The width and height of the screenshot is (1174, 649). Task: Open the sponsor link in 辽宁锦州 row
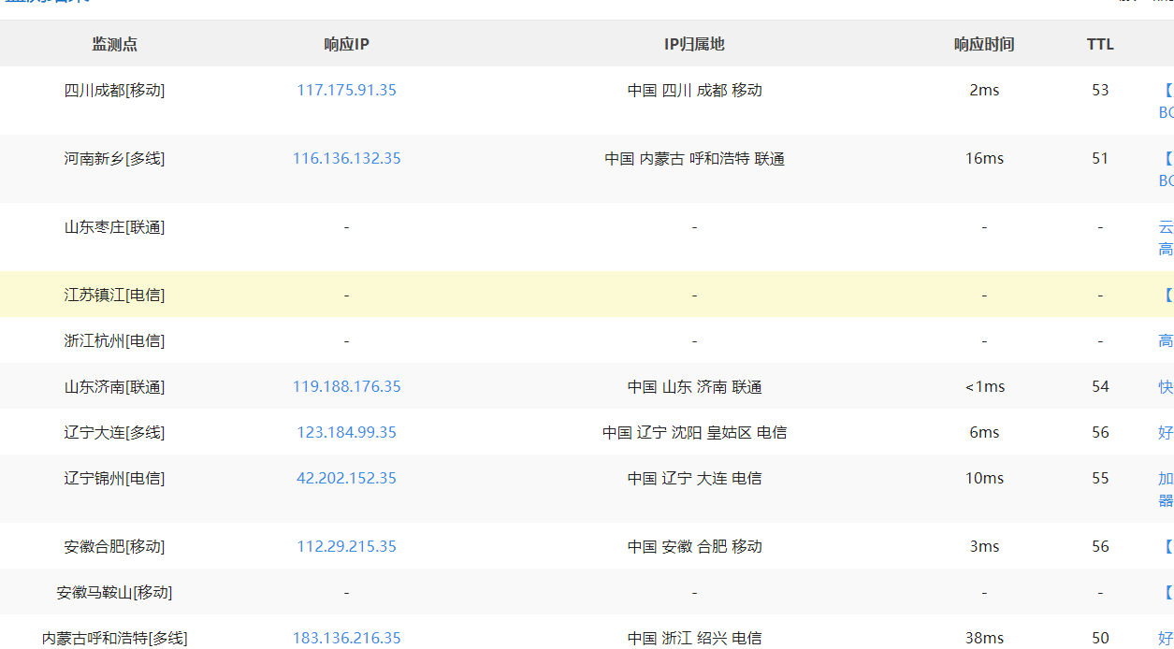pyautogui.click(x=1166, y=489)
